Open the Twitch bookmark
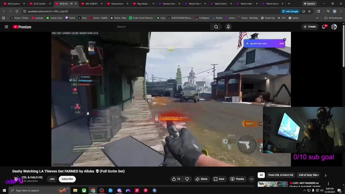The image size is (345, 194). point(70,18)
